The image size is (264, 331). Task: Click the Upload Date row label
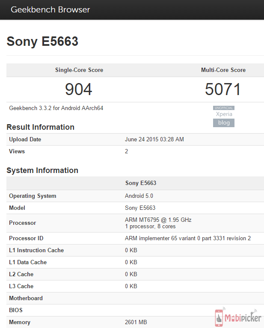click(x=25, y=139)
